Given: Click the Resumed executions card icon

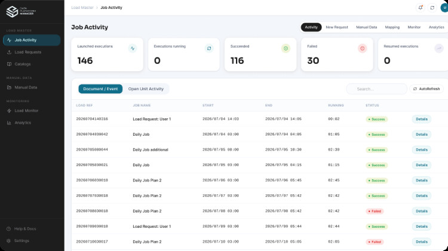Looking at the screenshot, I should click(439, 48).
